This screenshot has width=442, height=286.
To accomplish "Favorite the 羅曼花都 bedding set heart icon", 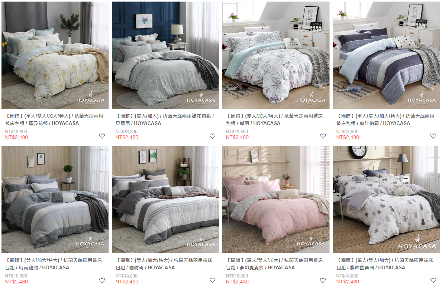I will (102, 136).
